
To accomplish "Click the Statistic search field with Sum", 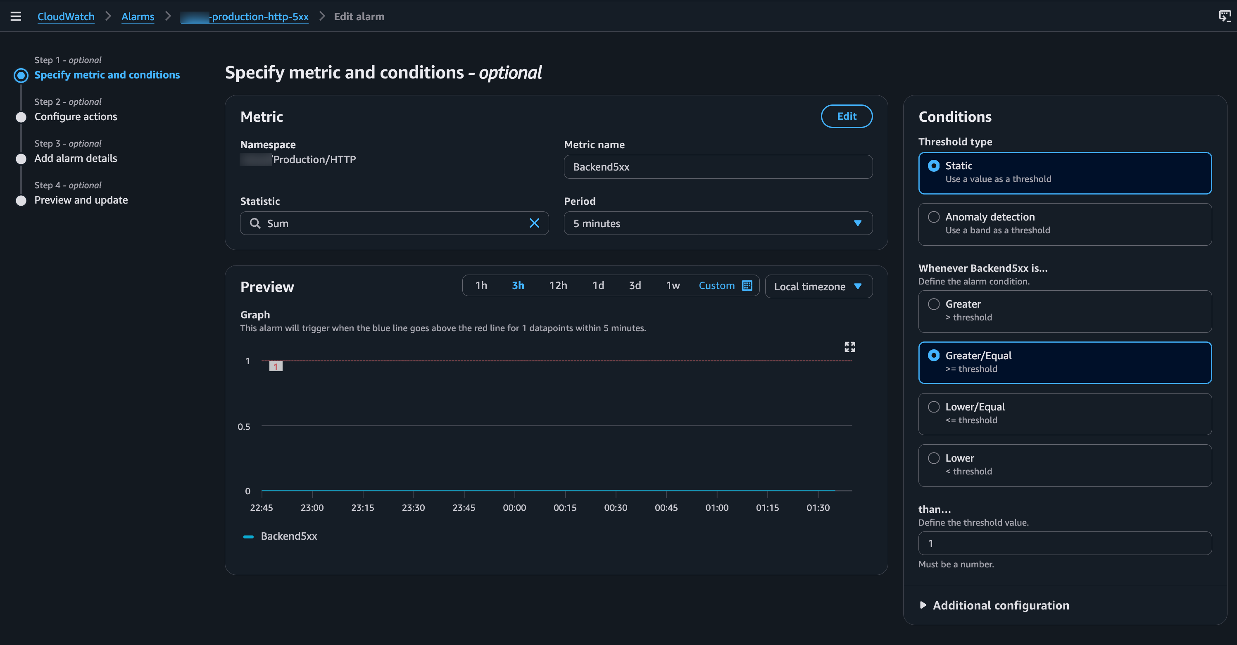I will 394,223.
